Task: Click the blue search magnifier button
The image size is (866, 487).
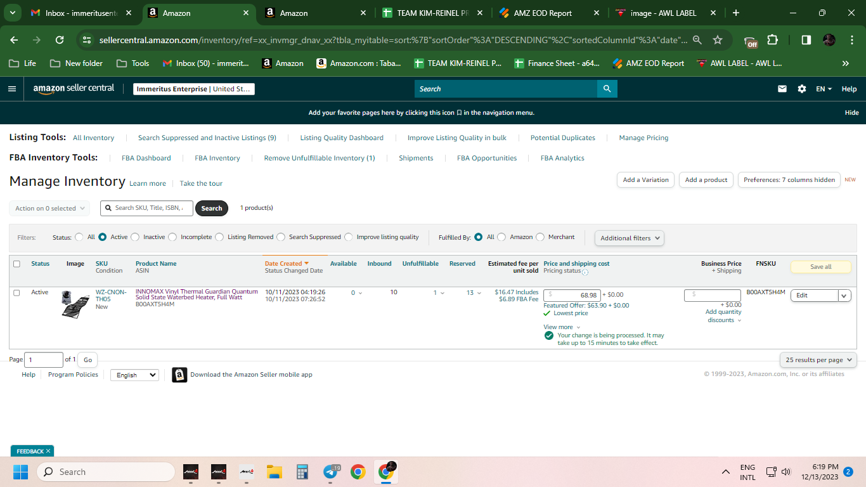Action: 607,89
